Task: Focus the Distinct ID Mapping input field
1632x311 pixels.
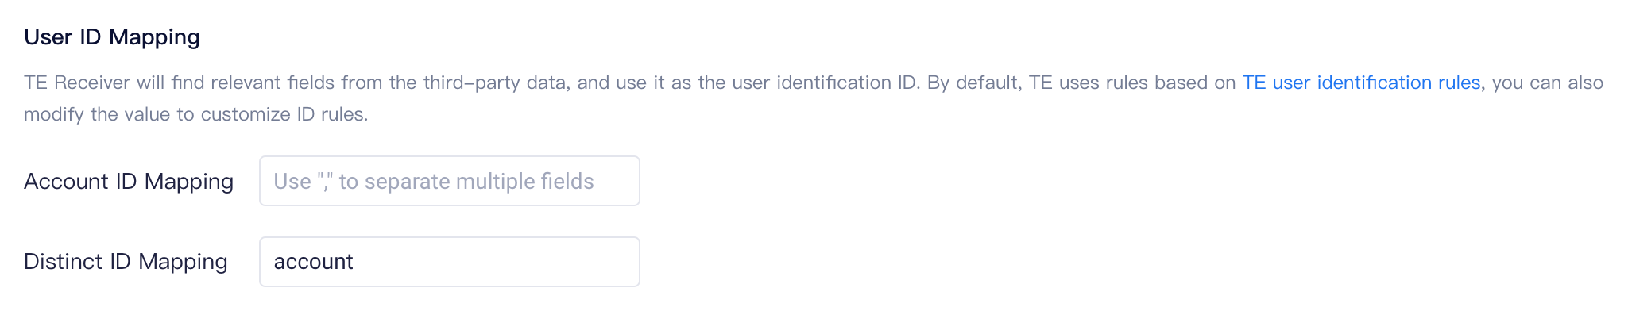Action: 450,262
